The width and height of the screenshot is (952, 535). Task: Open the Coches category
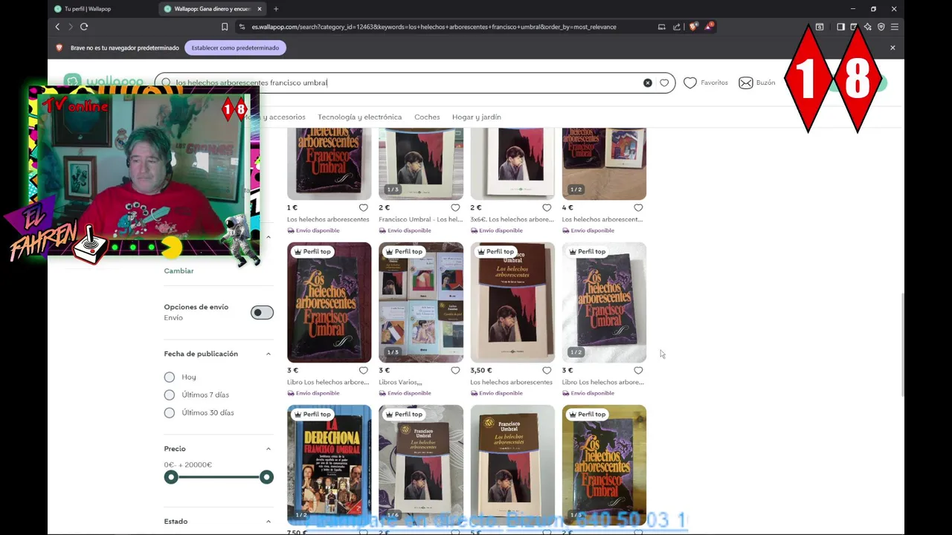pos(427,117)
